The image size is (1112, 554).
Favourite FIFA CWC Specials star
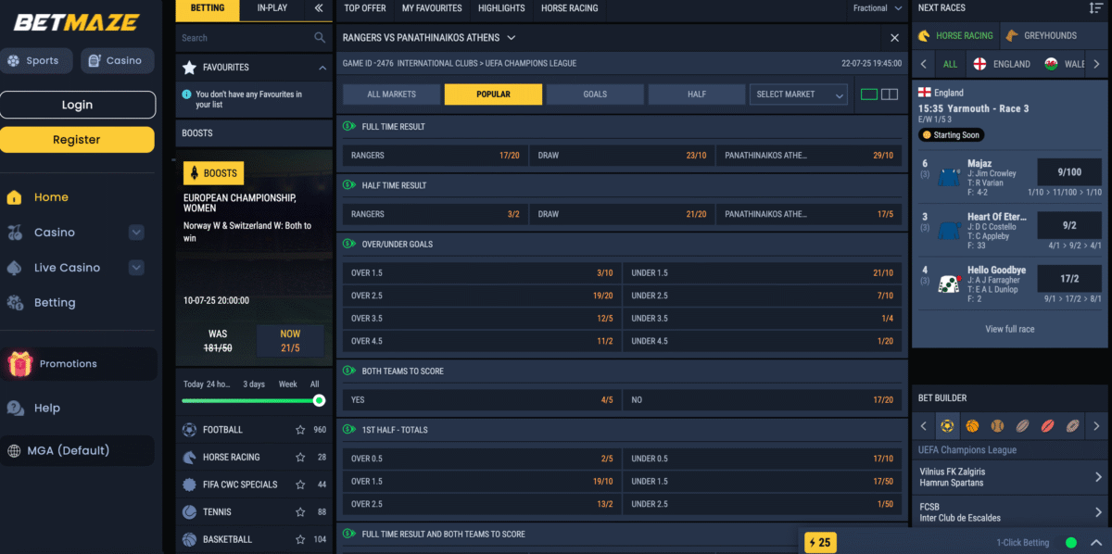tap(300, 485)
